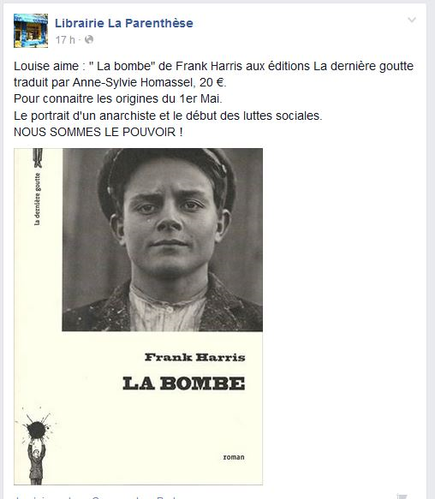Click the LA BOMBE title on cover
This screenshot has width=435, height=499.
click(184, 383)
